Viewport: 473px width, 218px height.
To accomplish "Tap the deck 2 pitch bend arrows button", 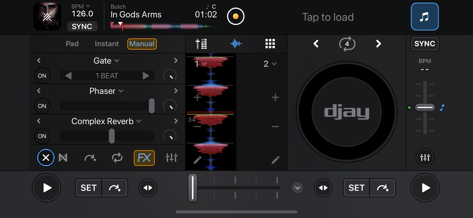I will 323,188.
